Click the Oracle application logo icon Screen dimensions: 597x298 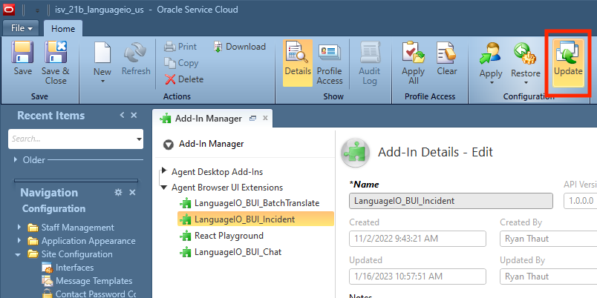click(x=9, y=10)
